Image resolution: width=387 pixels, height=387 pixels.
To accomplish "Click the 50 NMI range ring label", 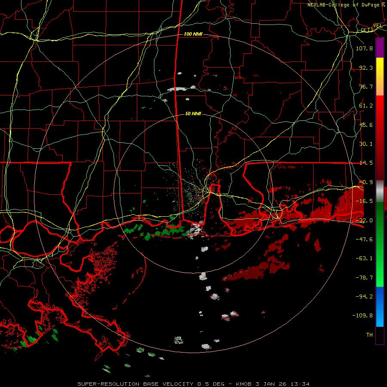I will (x=193, y=114).
